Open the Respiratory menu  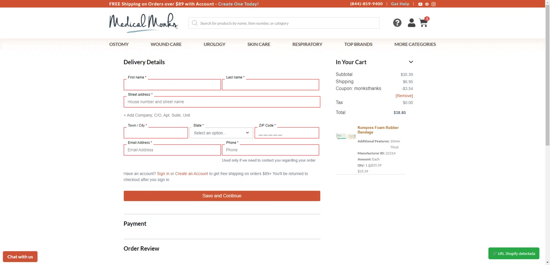[307, 44]
